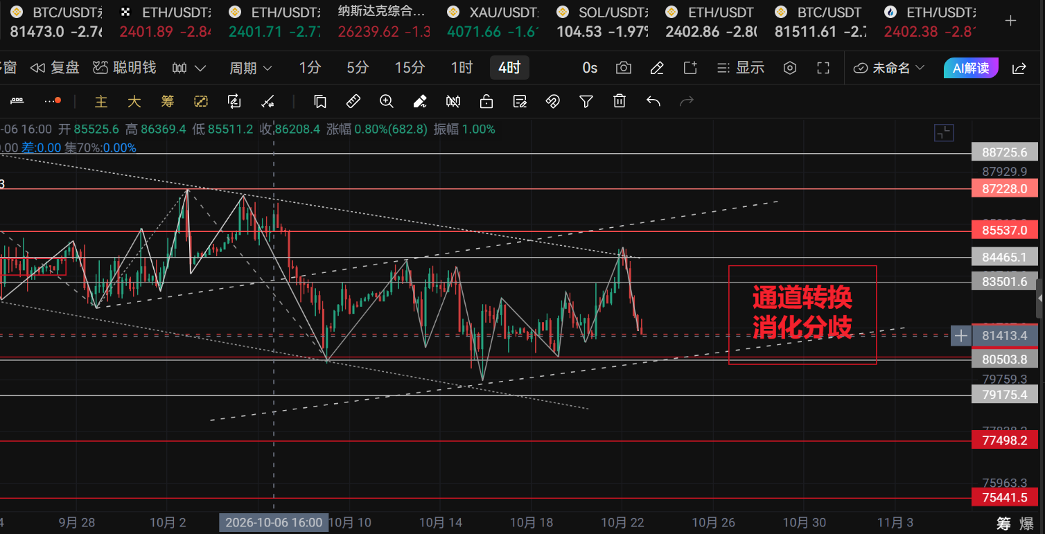
Task: Toggle hide candlesticks crossed-out icon
Action: pyautogui.click(x=453, y=102)
